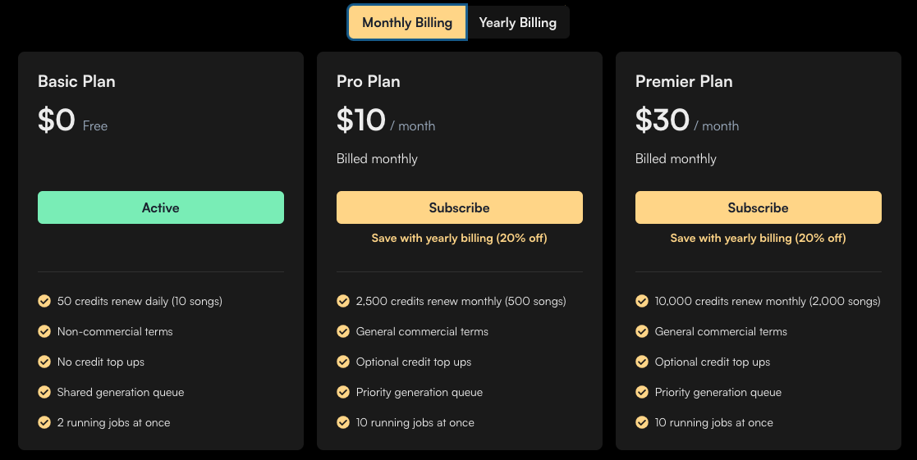Open yearly savings link under Pro Plan
Viewport: 917px width, 460px height.
pos(459,238)
